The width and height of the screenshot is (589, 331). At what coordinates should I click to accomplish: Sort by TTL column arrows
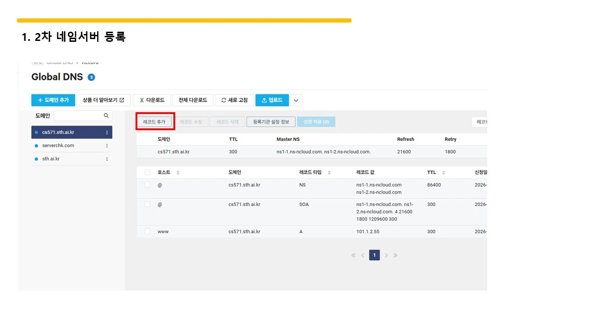coord(444,173)
